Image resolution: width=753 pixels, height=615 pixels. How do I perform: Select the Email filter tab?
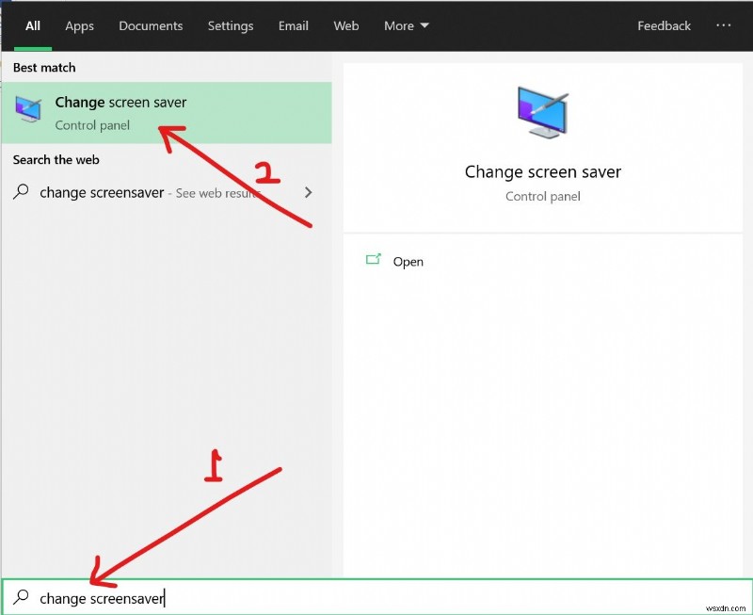(x=293, y=25)
